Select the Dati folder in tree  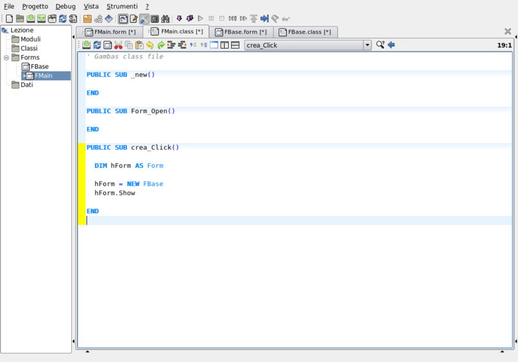click(x=27, y=85)
